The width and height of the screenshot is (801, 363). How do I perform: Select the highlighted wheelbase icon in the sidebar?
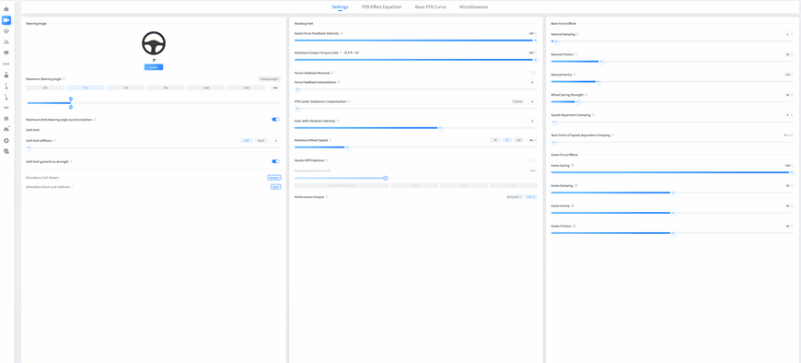(6, 20)
